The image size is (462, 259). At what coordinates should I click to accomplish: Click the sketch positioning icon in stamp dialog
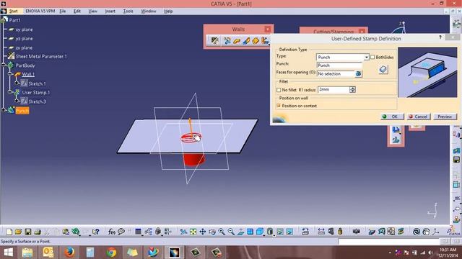pos(383,69)
